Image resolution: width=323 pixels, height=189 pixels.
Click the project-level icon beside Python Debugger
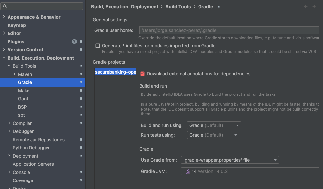pyautogui.click(x=81, y=148)
